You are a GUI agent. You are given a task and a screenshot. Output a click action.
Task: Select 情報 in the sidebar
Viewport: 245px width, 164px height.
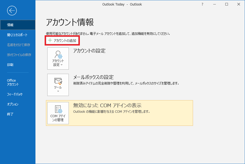[x=18, y=25]
